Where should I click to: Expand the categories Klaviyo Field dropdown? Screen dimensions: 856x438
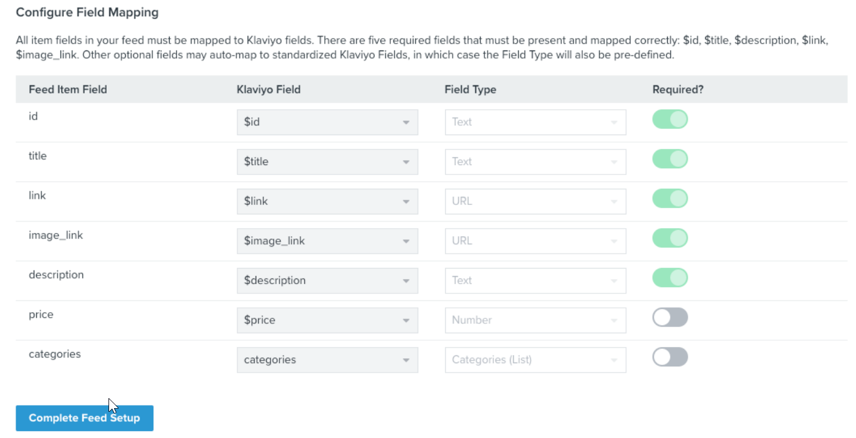coord(327,360)
